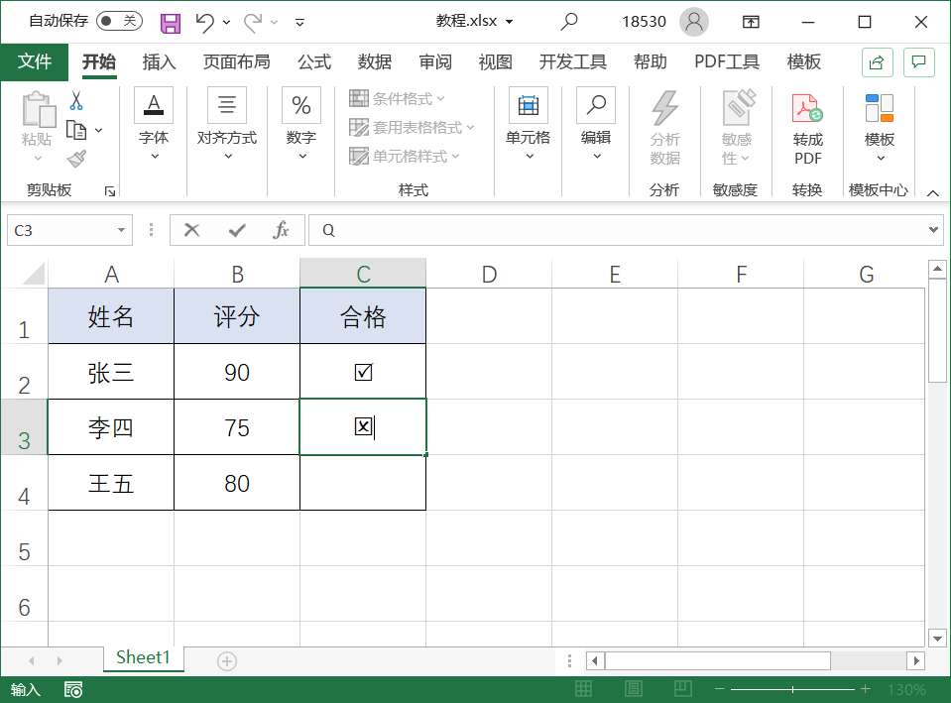
Task: Click the 分析数据 analysis icon
Action: tap(664, 127)
